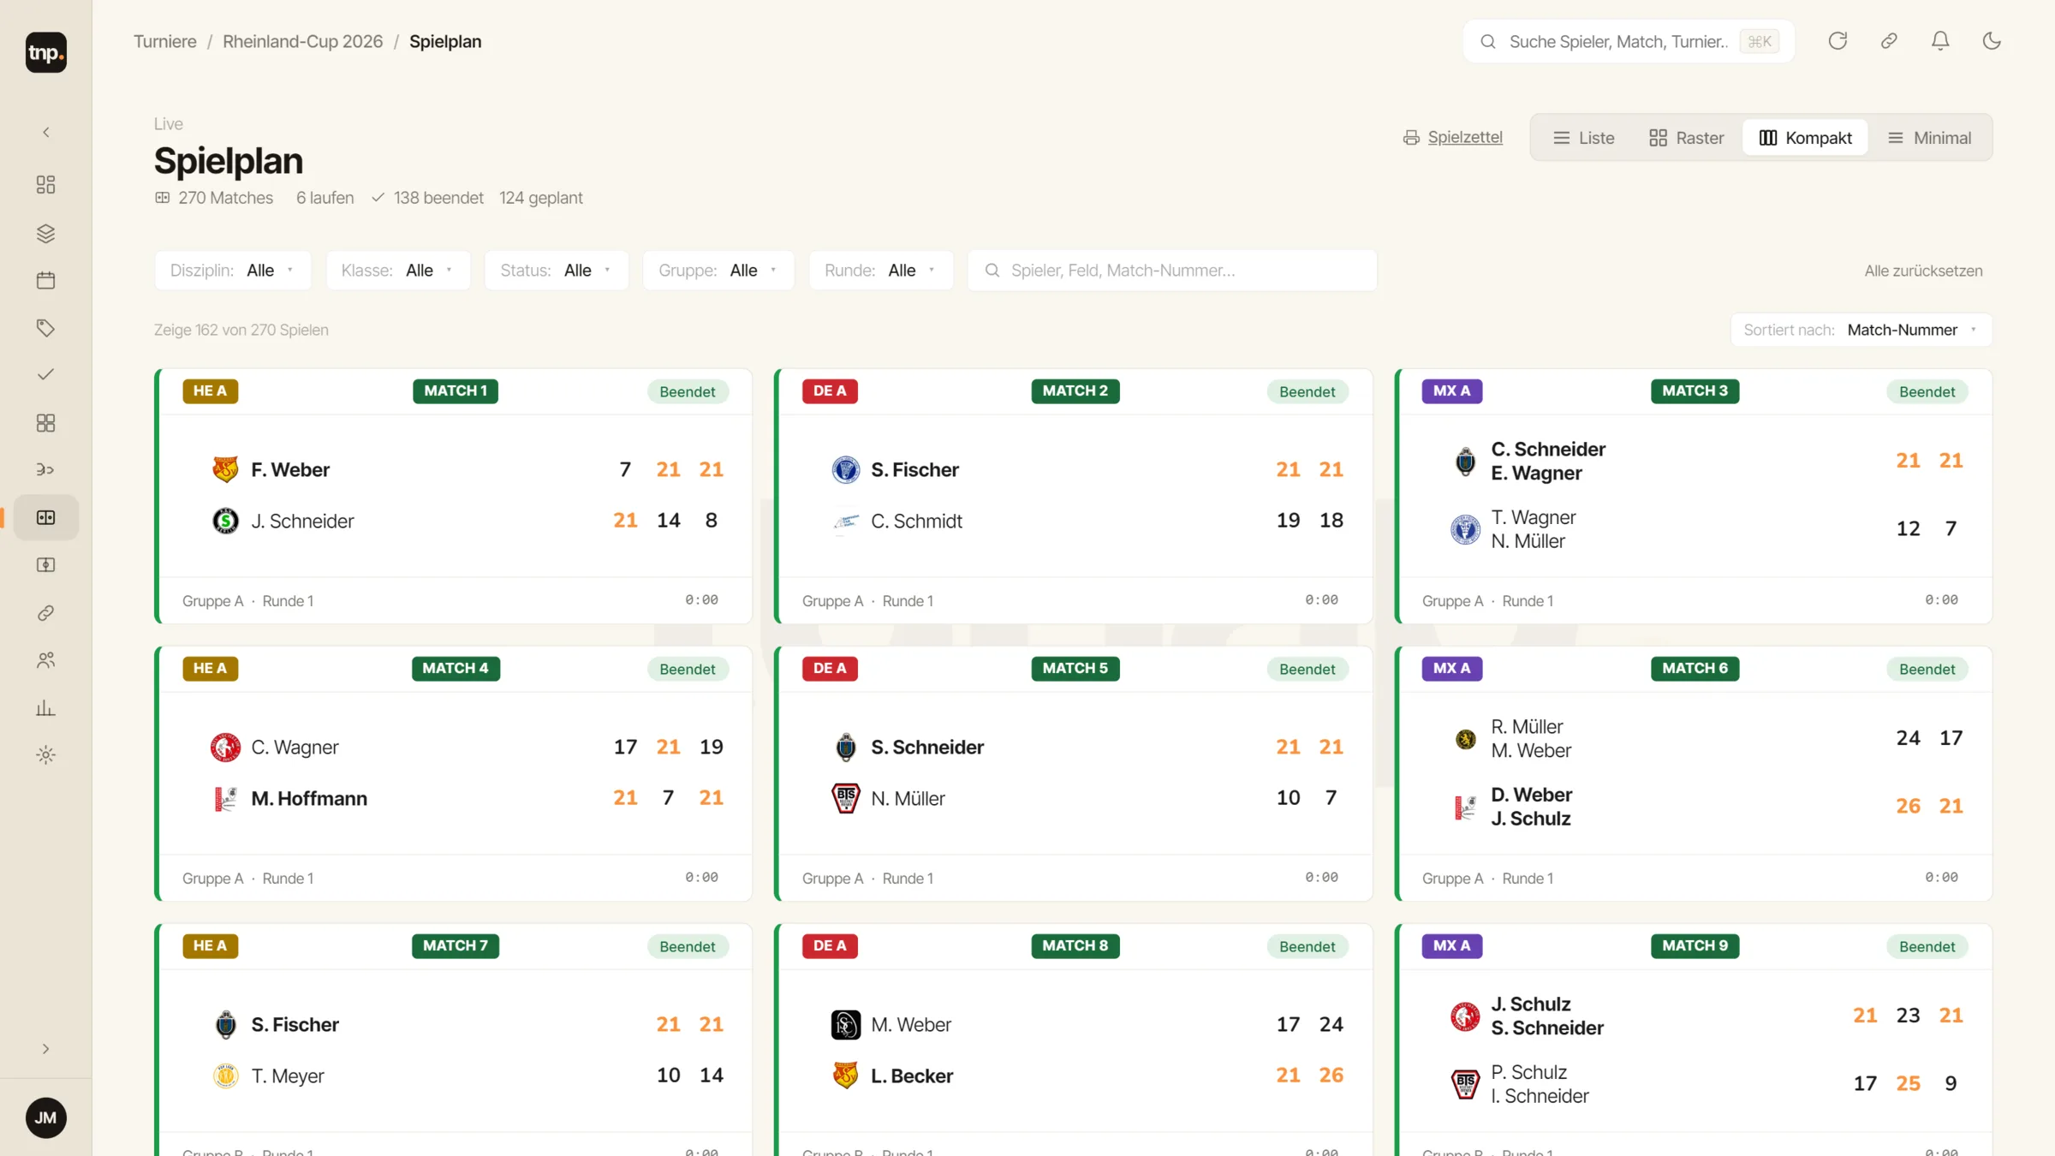This screenshot has width=2055, height=1156.
Task: Copy link via the chain icon in top bar
Action: 1889,41
